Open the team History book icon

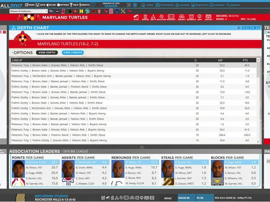[x=208, y=17]
